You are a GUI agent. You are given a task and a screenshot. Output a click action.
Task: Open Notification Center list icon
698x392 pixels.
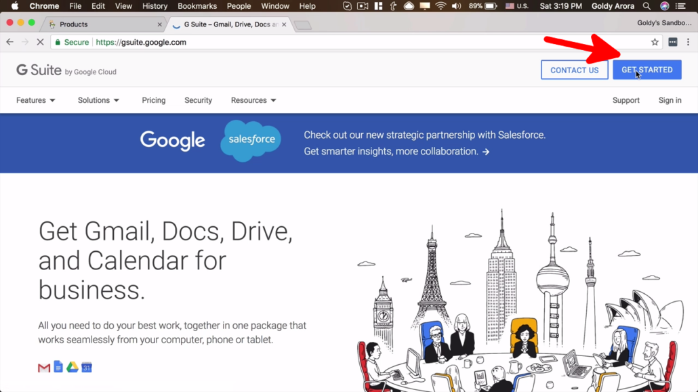coord(680,6)
